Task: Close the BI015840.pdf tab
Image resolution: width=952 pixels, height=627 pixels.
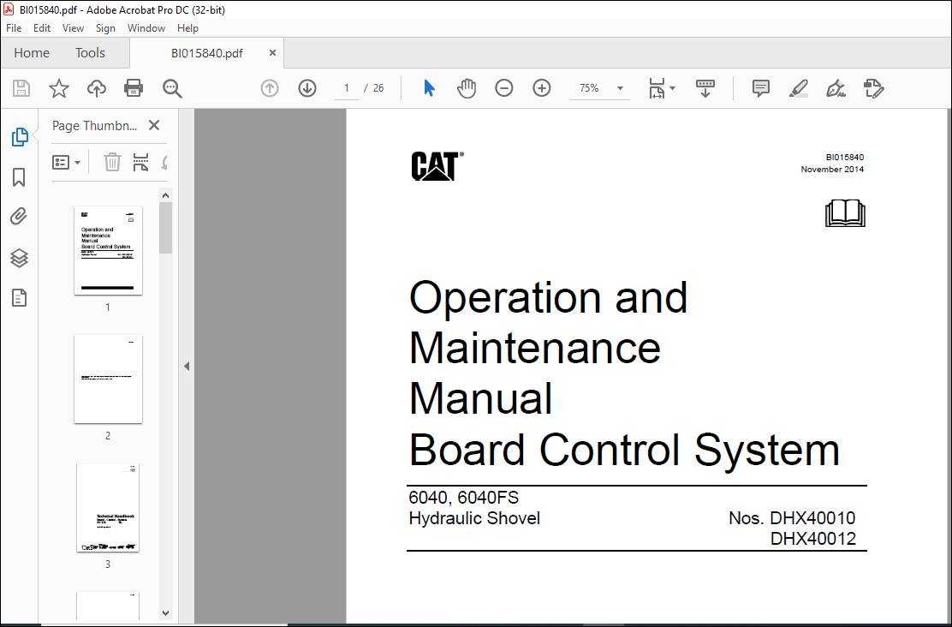Action: [x=272, y=53]
